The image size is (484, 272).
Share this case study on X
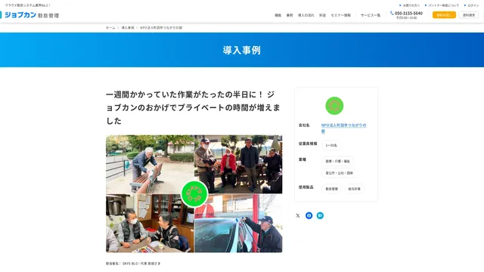click(x=297, y=215)
